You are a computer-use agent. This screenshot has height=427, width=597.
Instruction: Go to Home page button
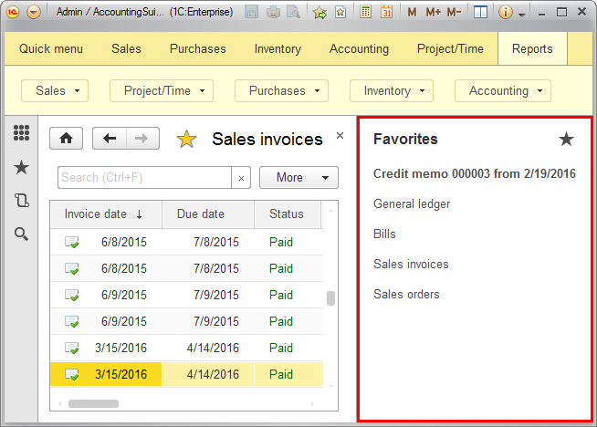[x=67, y=138]
